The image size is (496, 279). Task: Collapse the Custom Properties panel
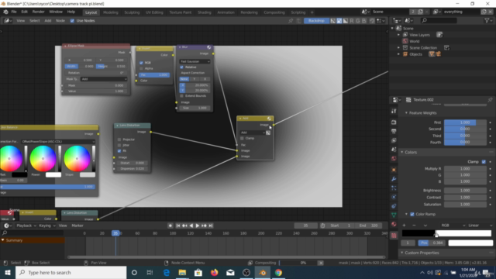coord(402,253)
